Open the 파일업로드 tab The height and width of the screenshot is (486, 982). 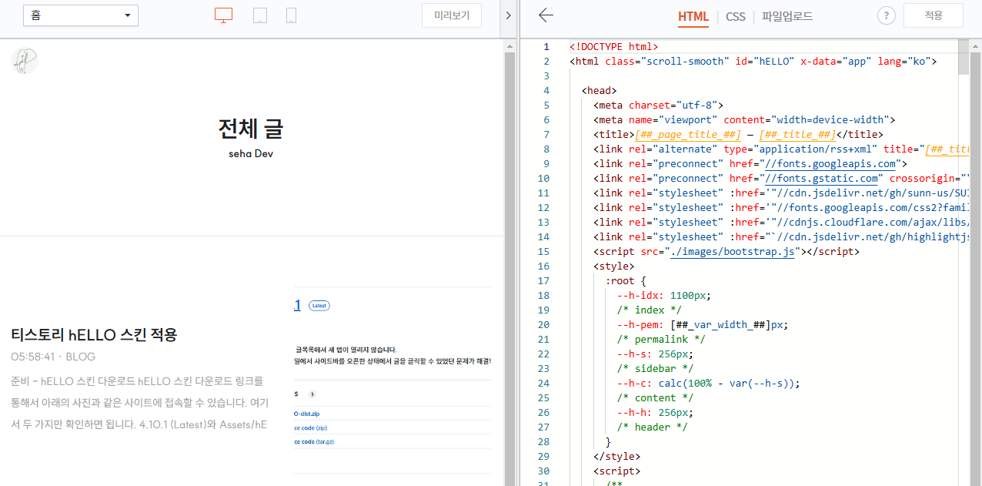787,16
